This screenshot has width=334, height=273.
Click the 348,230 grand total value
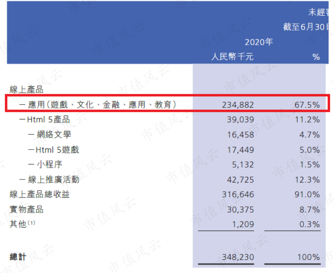238,257
